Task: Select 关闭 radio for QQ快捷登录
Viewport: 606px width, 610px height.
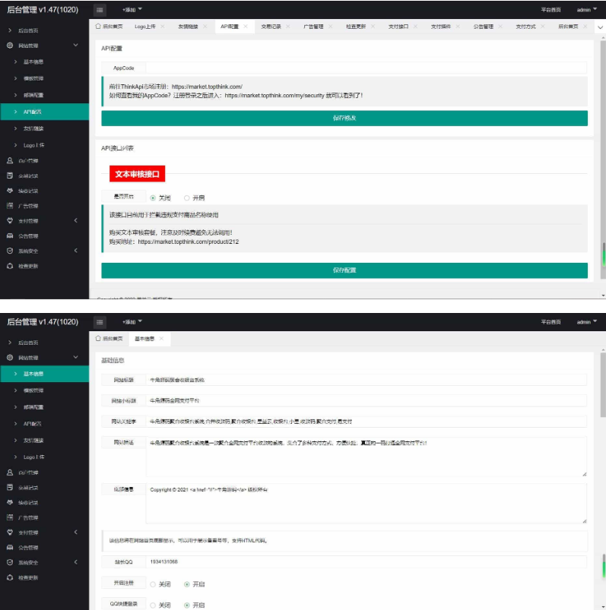Action: (x=153, y=605)
